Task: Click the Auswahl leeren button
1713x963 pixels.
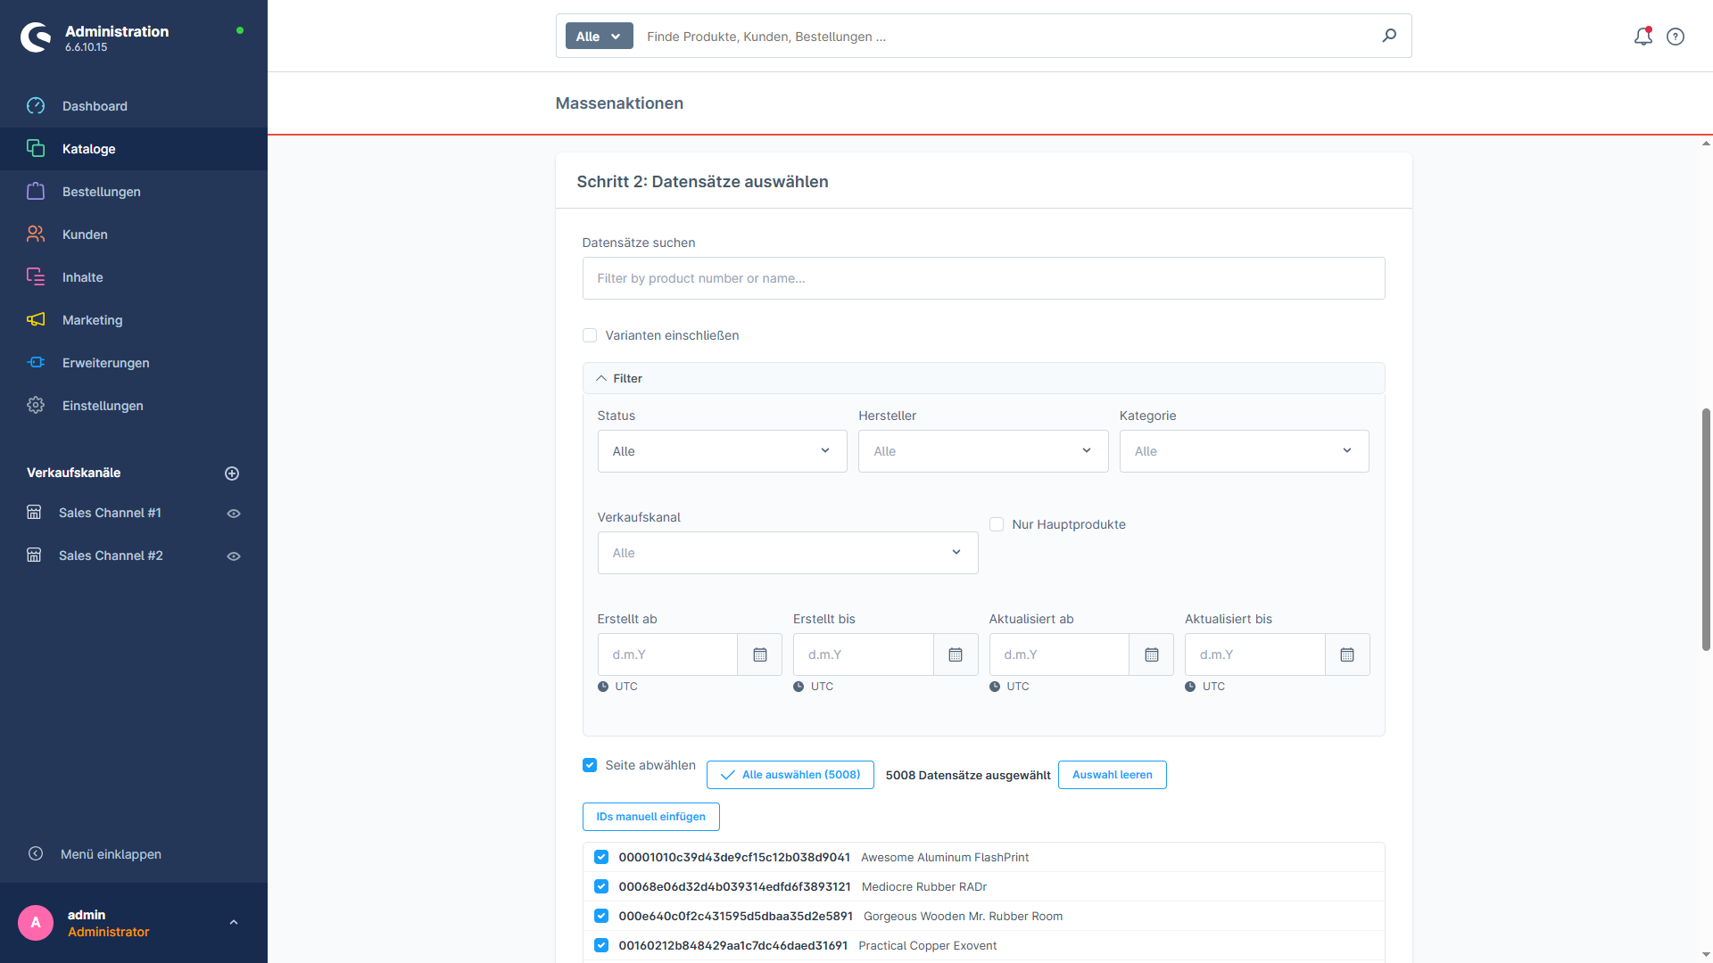Action: tap(1112, 775)
